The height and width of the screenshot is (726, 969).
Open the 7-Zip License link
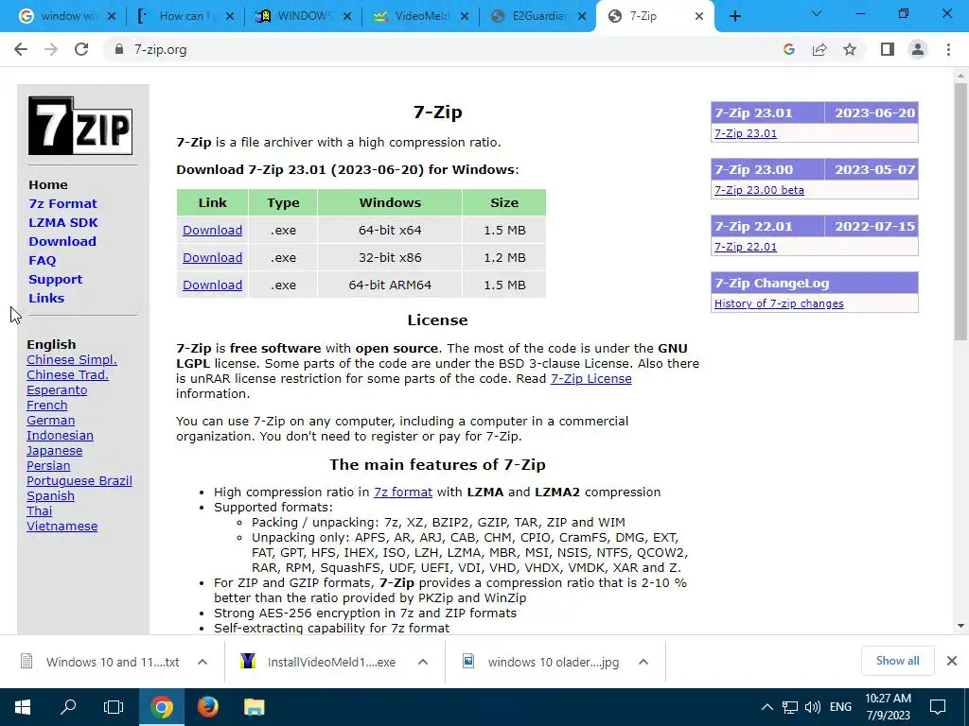(590, 378)
